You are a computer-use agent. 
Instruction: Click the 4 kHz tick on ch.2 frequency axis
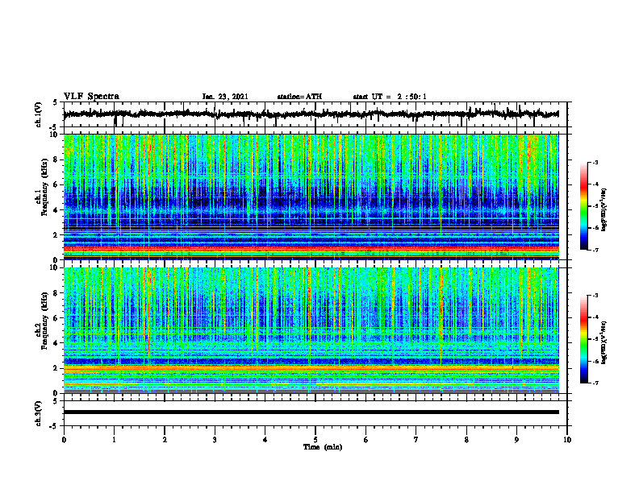click(x=56, y=343)
